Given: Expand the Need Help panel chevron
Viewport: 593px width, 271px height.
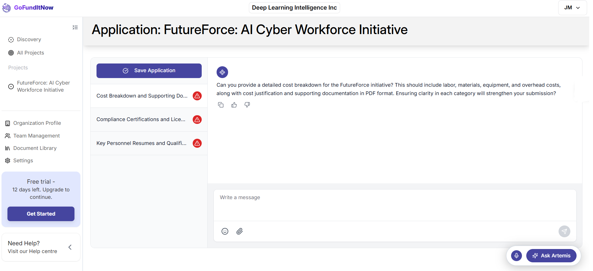Looking at the screenshot, I should tap(70, 247).
